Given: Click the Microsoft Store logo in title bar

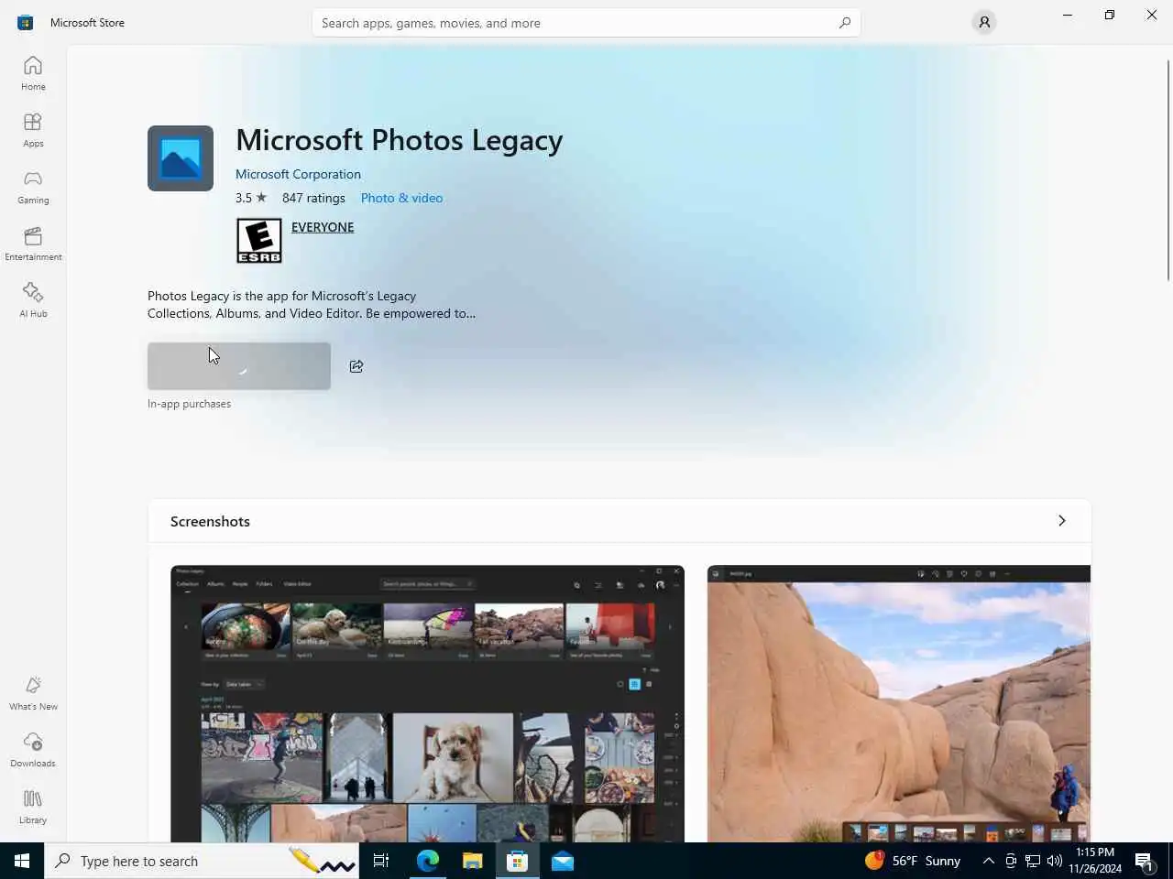Looking at the screenshot, I should click(x=25, y=23).
